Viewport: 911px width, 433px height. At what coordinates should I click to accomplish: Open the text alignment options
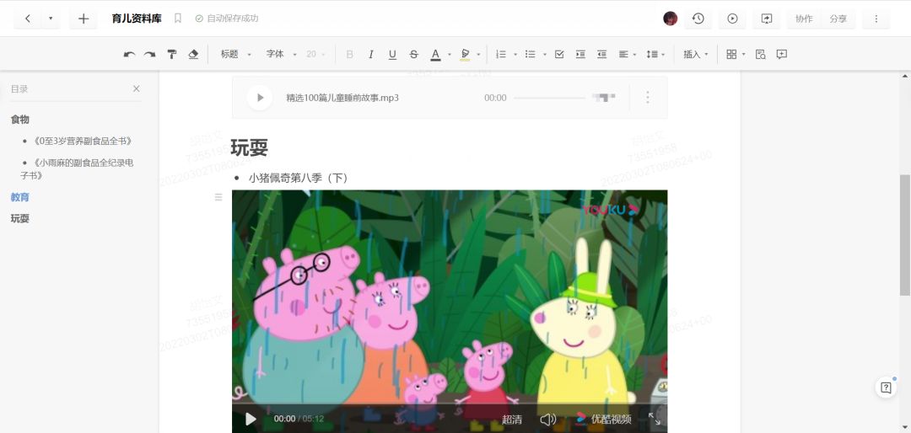[627, 54]
